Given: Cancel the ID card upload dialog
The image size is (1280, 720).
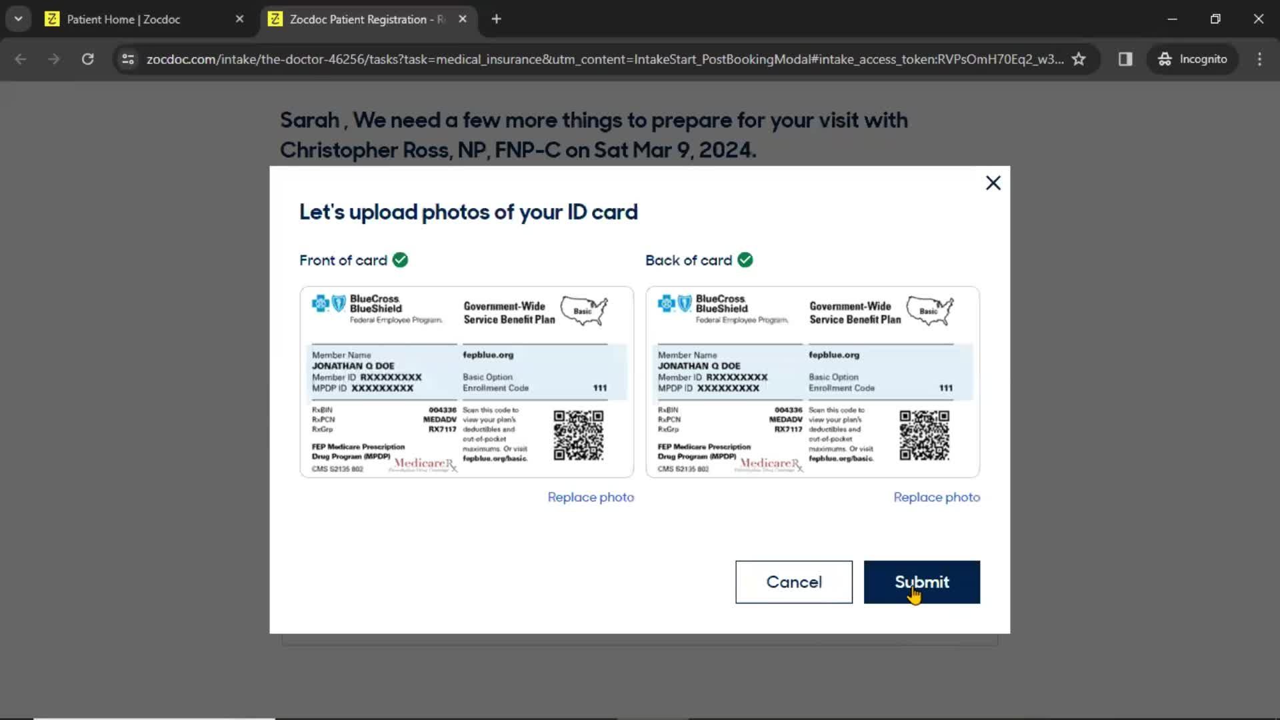Looking at the screenshot, I should pos(793,582).
